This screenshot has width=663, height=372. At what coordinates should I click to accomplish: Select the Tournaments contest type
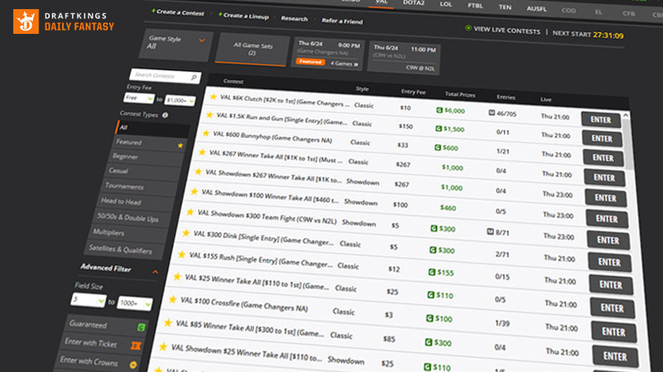[139, 187]
